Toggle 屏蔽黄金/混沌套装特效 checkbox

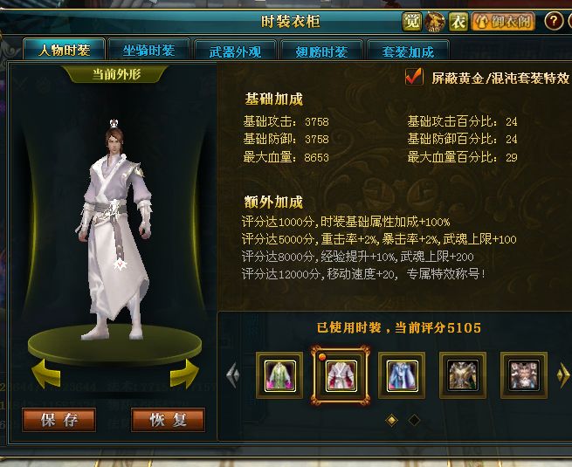[x=414, y=77]
